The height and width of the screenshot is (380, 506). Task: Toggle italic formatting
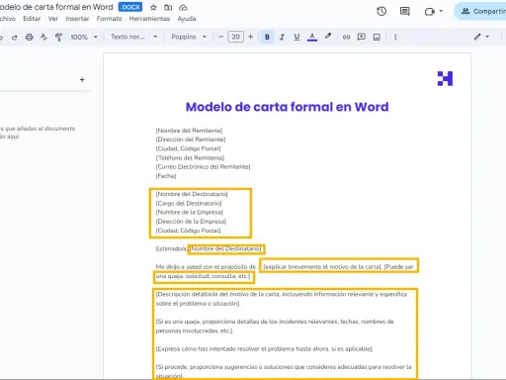tap(282, 37)
